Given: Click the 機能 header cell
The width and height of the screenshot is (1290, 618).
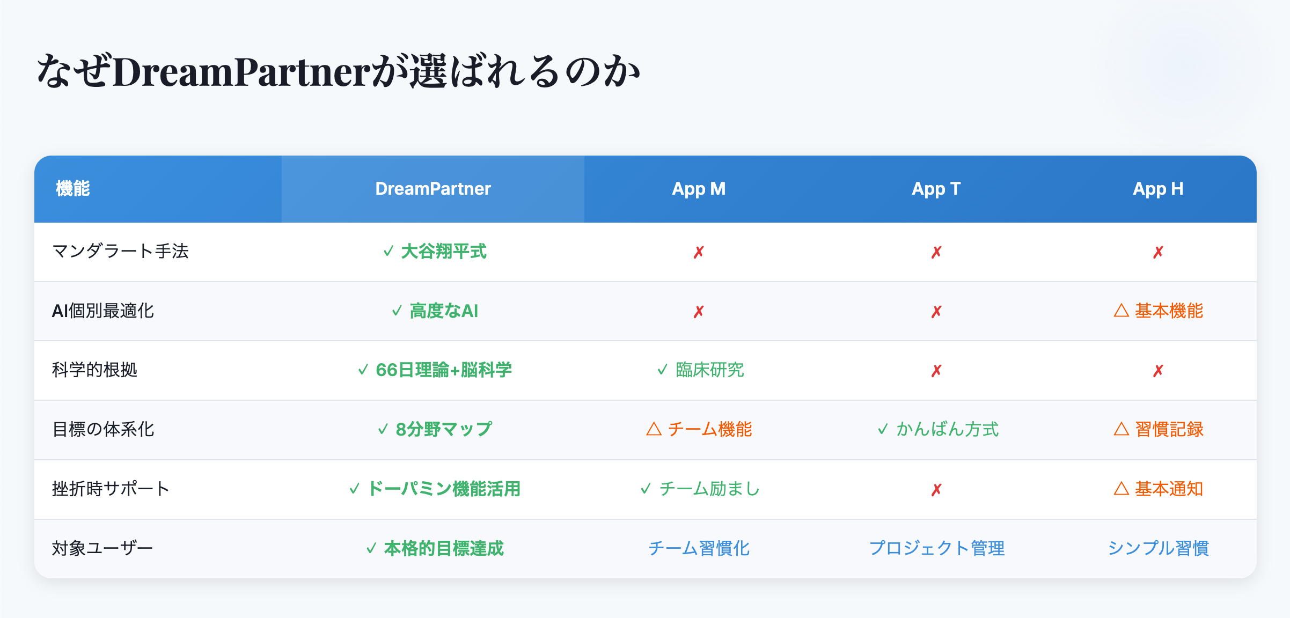Looking at the screenshot, I should (73, 189).
